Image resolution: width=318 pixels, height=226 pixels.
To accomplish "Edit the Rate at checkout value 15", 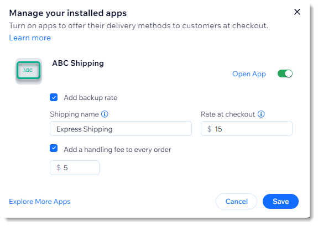I will click(x=247, y=129).
